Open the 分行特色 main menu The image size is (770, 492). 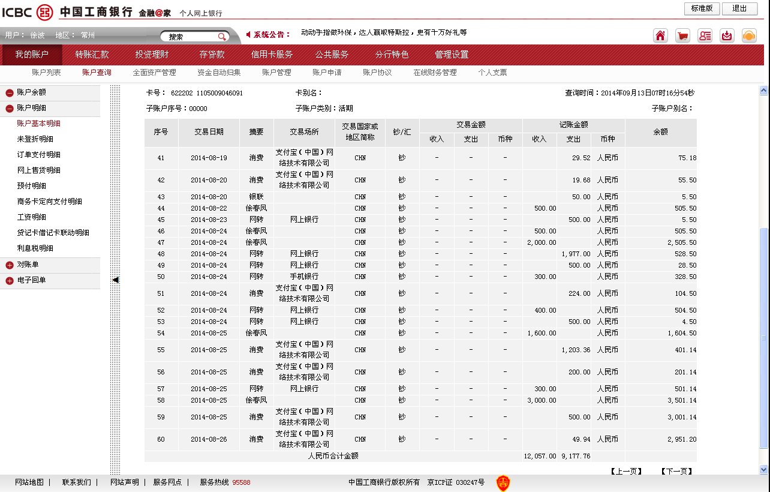click(x=392, y=55)
